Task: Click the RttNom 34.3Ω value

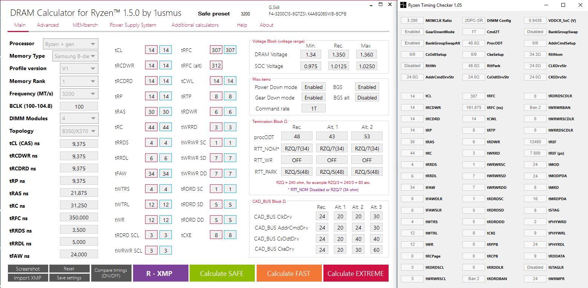Action: tap(535, 54)
